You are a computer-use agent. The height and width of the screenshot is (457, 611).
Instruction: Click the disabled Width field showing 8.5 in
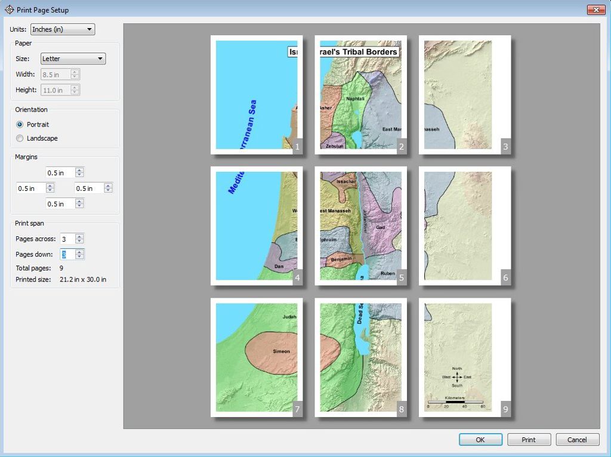coord(55,74)
